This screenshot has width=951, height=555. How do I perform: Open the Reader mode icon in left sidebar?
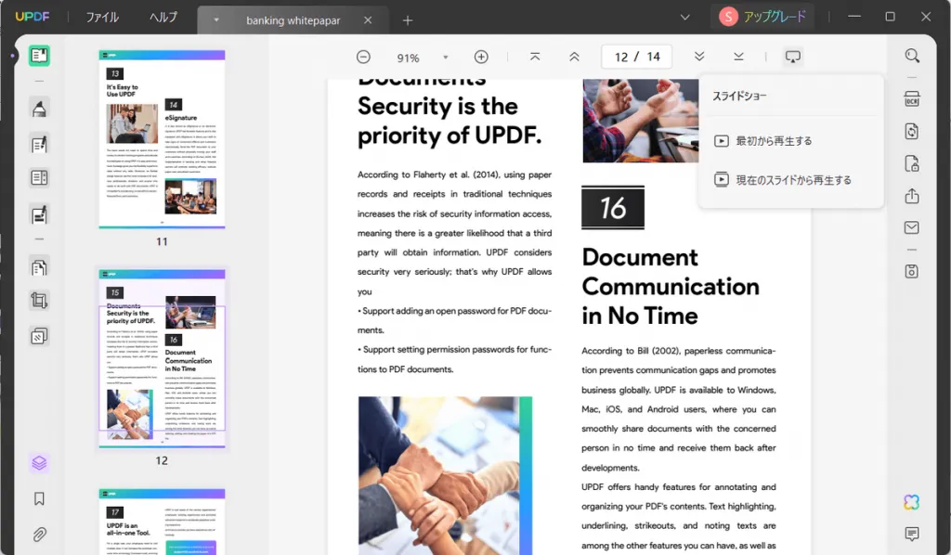(x=39, y=56)
